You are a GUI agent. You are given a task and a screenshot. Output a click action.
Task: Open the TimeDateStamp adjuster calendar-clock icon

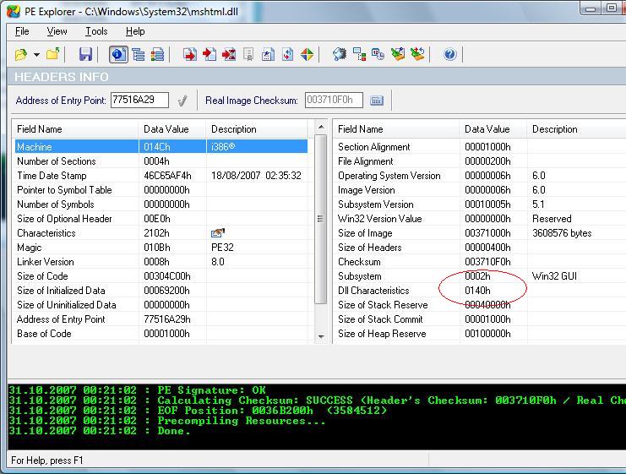pyautogui.click(x=378, y=54)
